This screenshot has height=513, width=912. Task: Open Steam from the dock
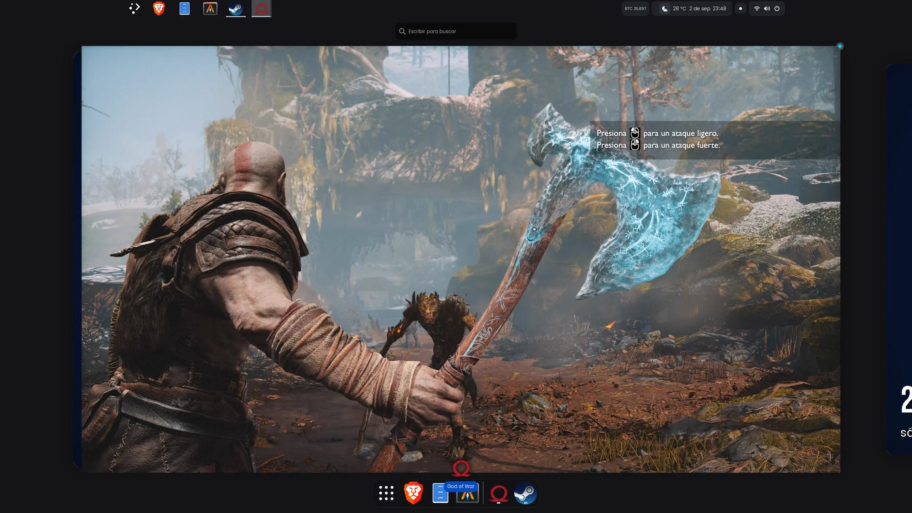pyautogui.click(x=525, y=493)
